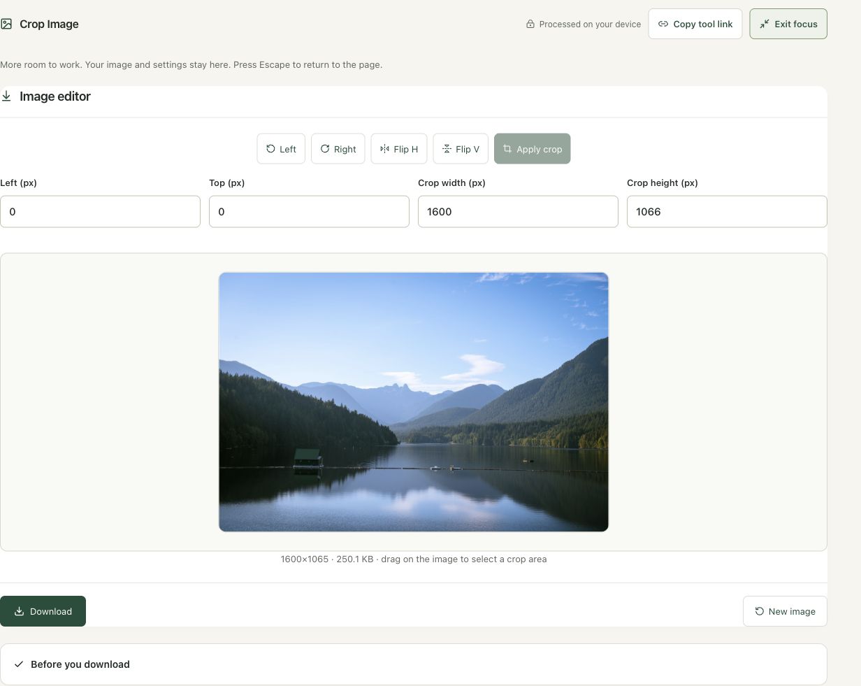
Task: Click the Crop Image title text
Action: click(49, 24)
